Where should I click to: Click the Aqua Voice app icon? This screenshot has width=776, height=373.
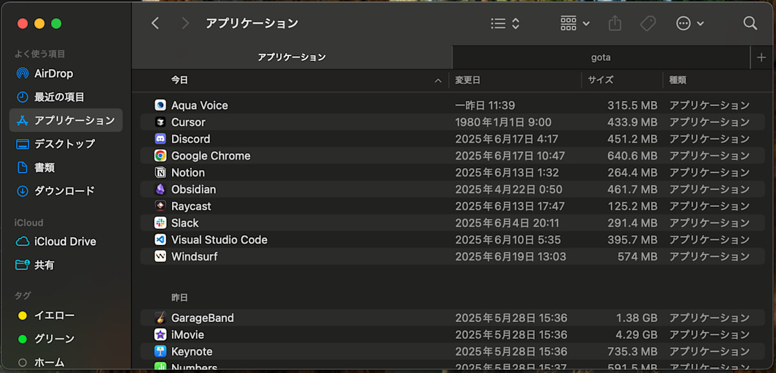(160, 105)
